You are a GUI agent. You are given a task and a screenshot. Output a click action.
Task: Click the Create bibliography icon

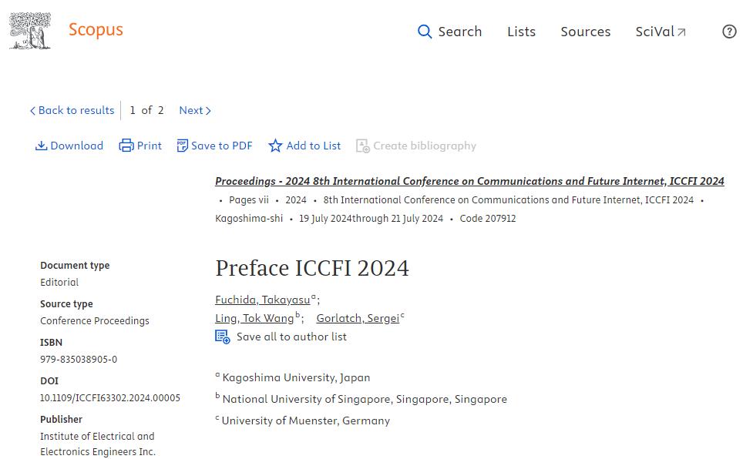tap(362, 146)
